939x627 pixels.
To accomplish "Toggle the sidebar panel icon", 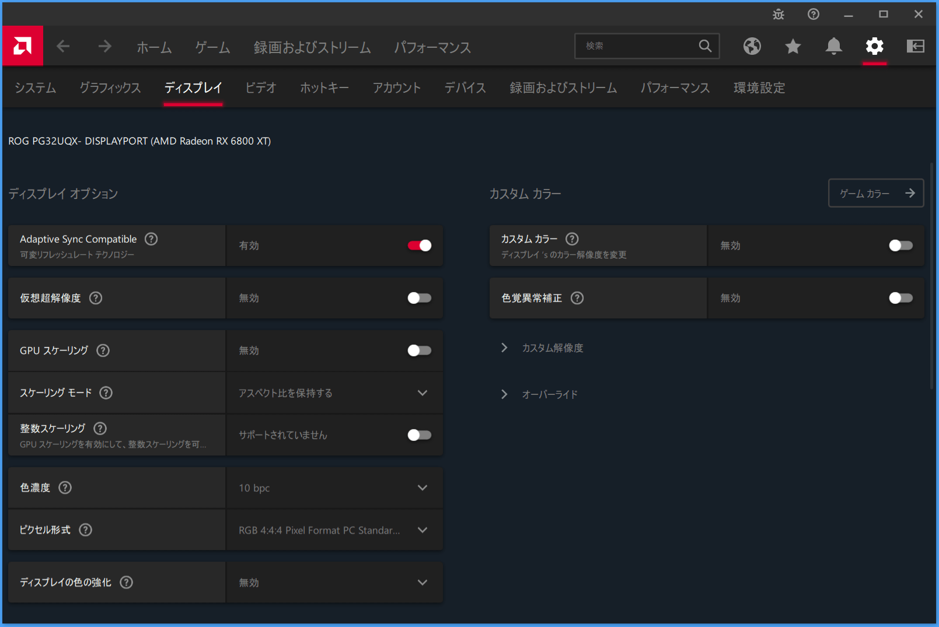I will tap(916, 46).
